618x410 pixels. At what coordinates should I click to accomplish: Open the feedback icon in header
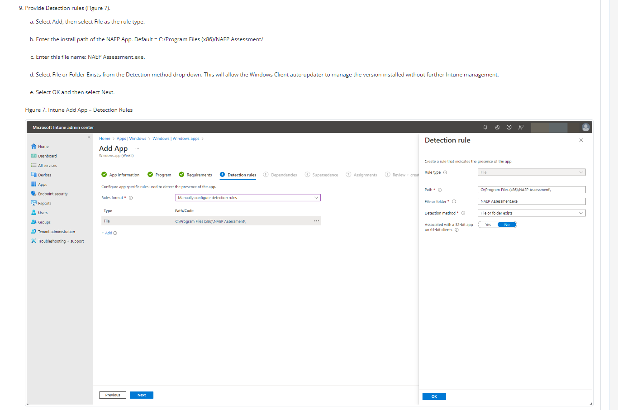(521, 128)
